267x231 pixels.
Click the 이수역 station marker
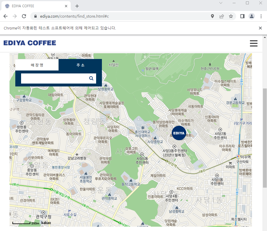tap(238, 157)
